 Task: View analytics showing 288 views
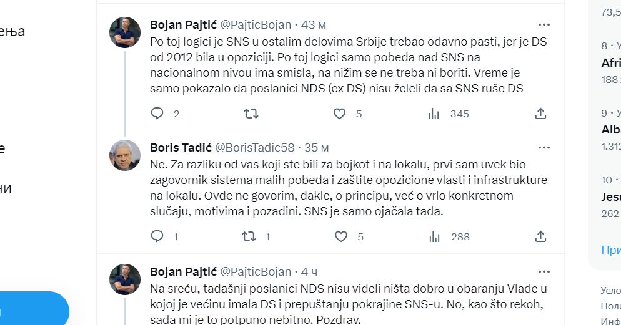[434, 236]
